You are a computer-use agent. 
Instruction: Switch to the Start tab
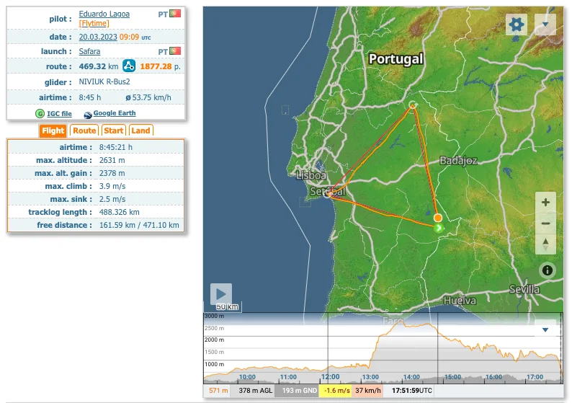[x=113, y=130]
